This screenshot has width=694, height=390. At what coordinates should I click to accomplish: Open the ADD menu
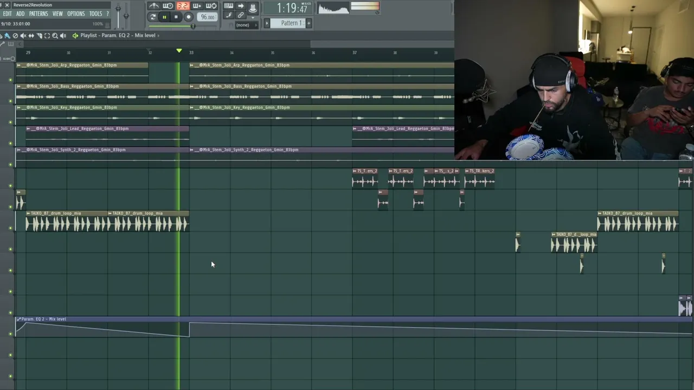(x=20, y=14)
